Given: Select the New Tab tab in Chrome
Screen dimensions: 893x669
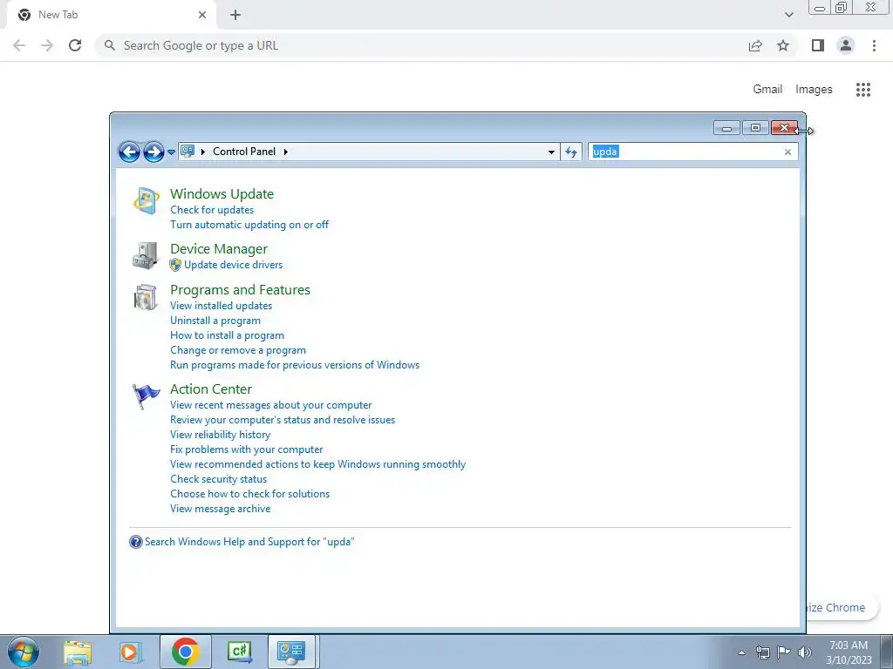Looking at the screenshot, I should coord(111,15).
